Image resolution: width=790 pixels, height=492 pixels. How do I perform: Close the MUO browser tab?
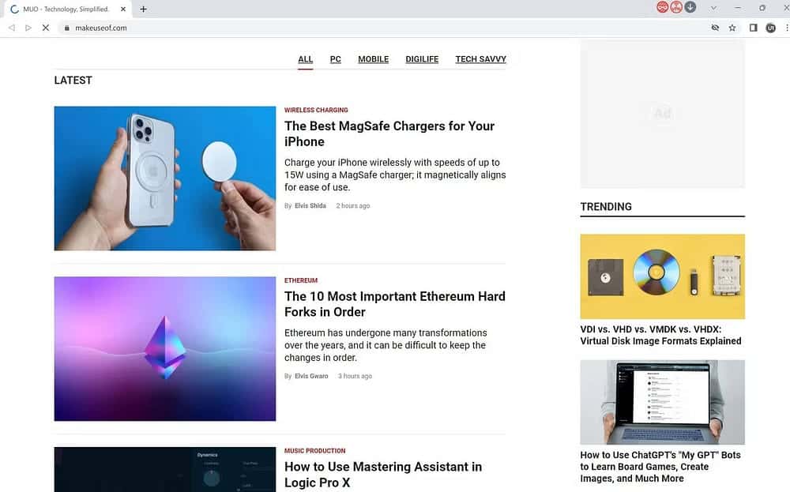tap(123, 9)
